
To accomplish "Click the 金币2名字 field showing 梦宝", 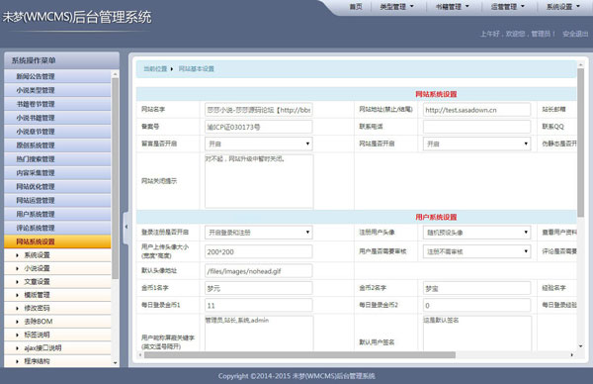I will pyautogui.click(x=476, y=288).
